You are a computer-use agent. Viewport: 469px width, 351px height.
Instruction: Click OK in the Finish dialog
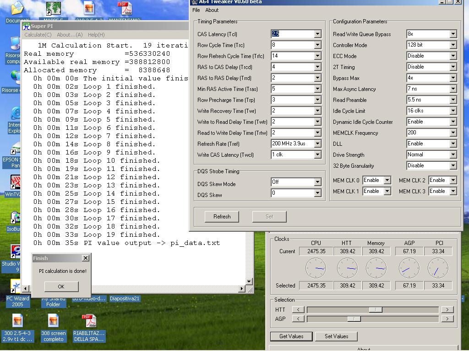tap(61, 287)
